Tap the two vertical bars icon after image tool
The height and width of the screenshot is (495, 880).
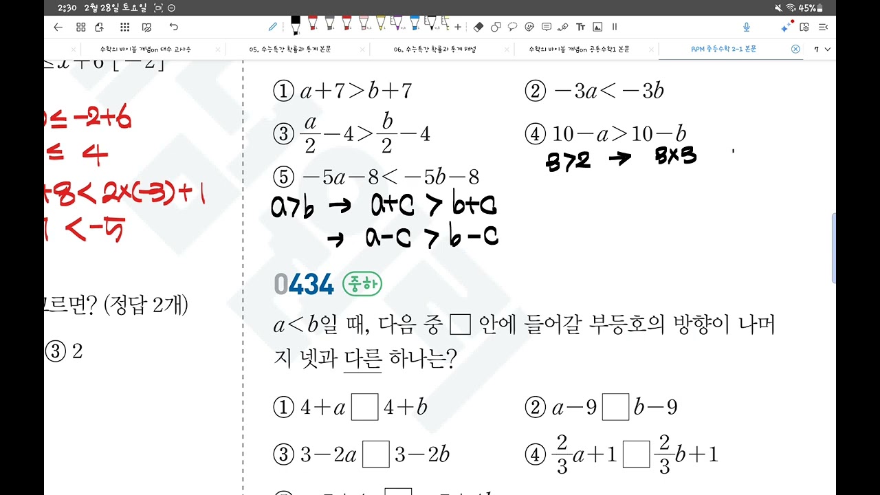(x=615, y=27)
